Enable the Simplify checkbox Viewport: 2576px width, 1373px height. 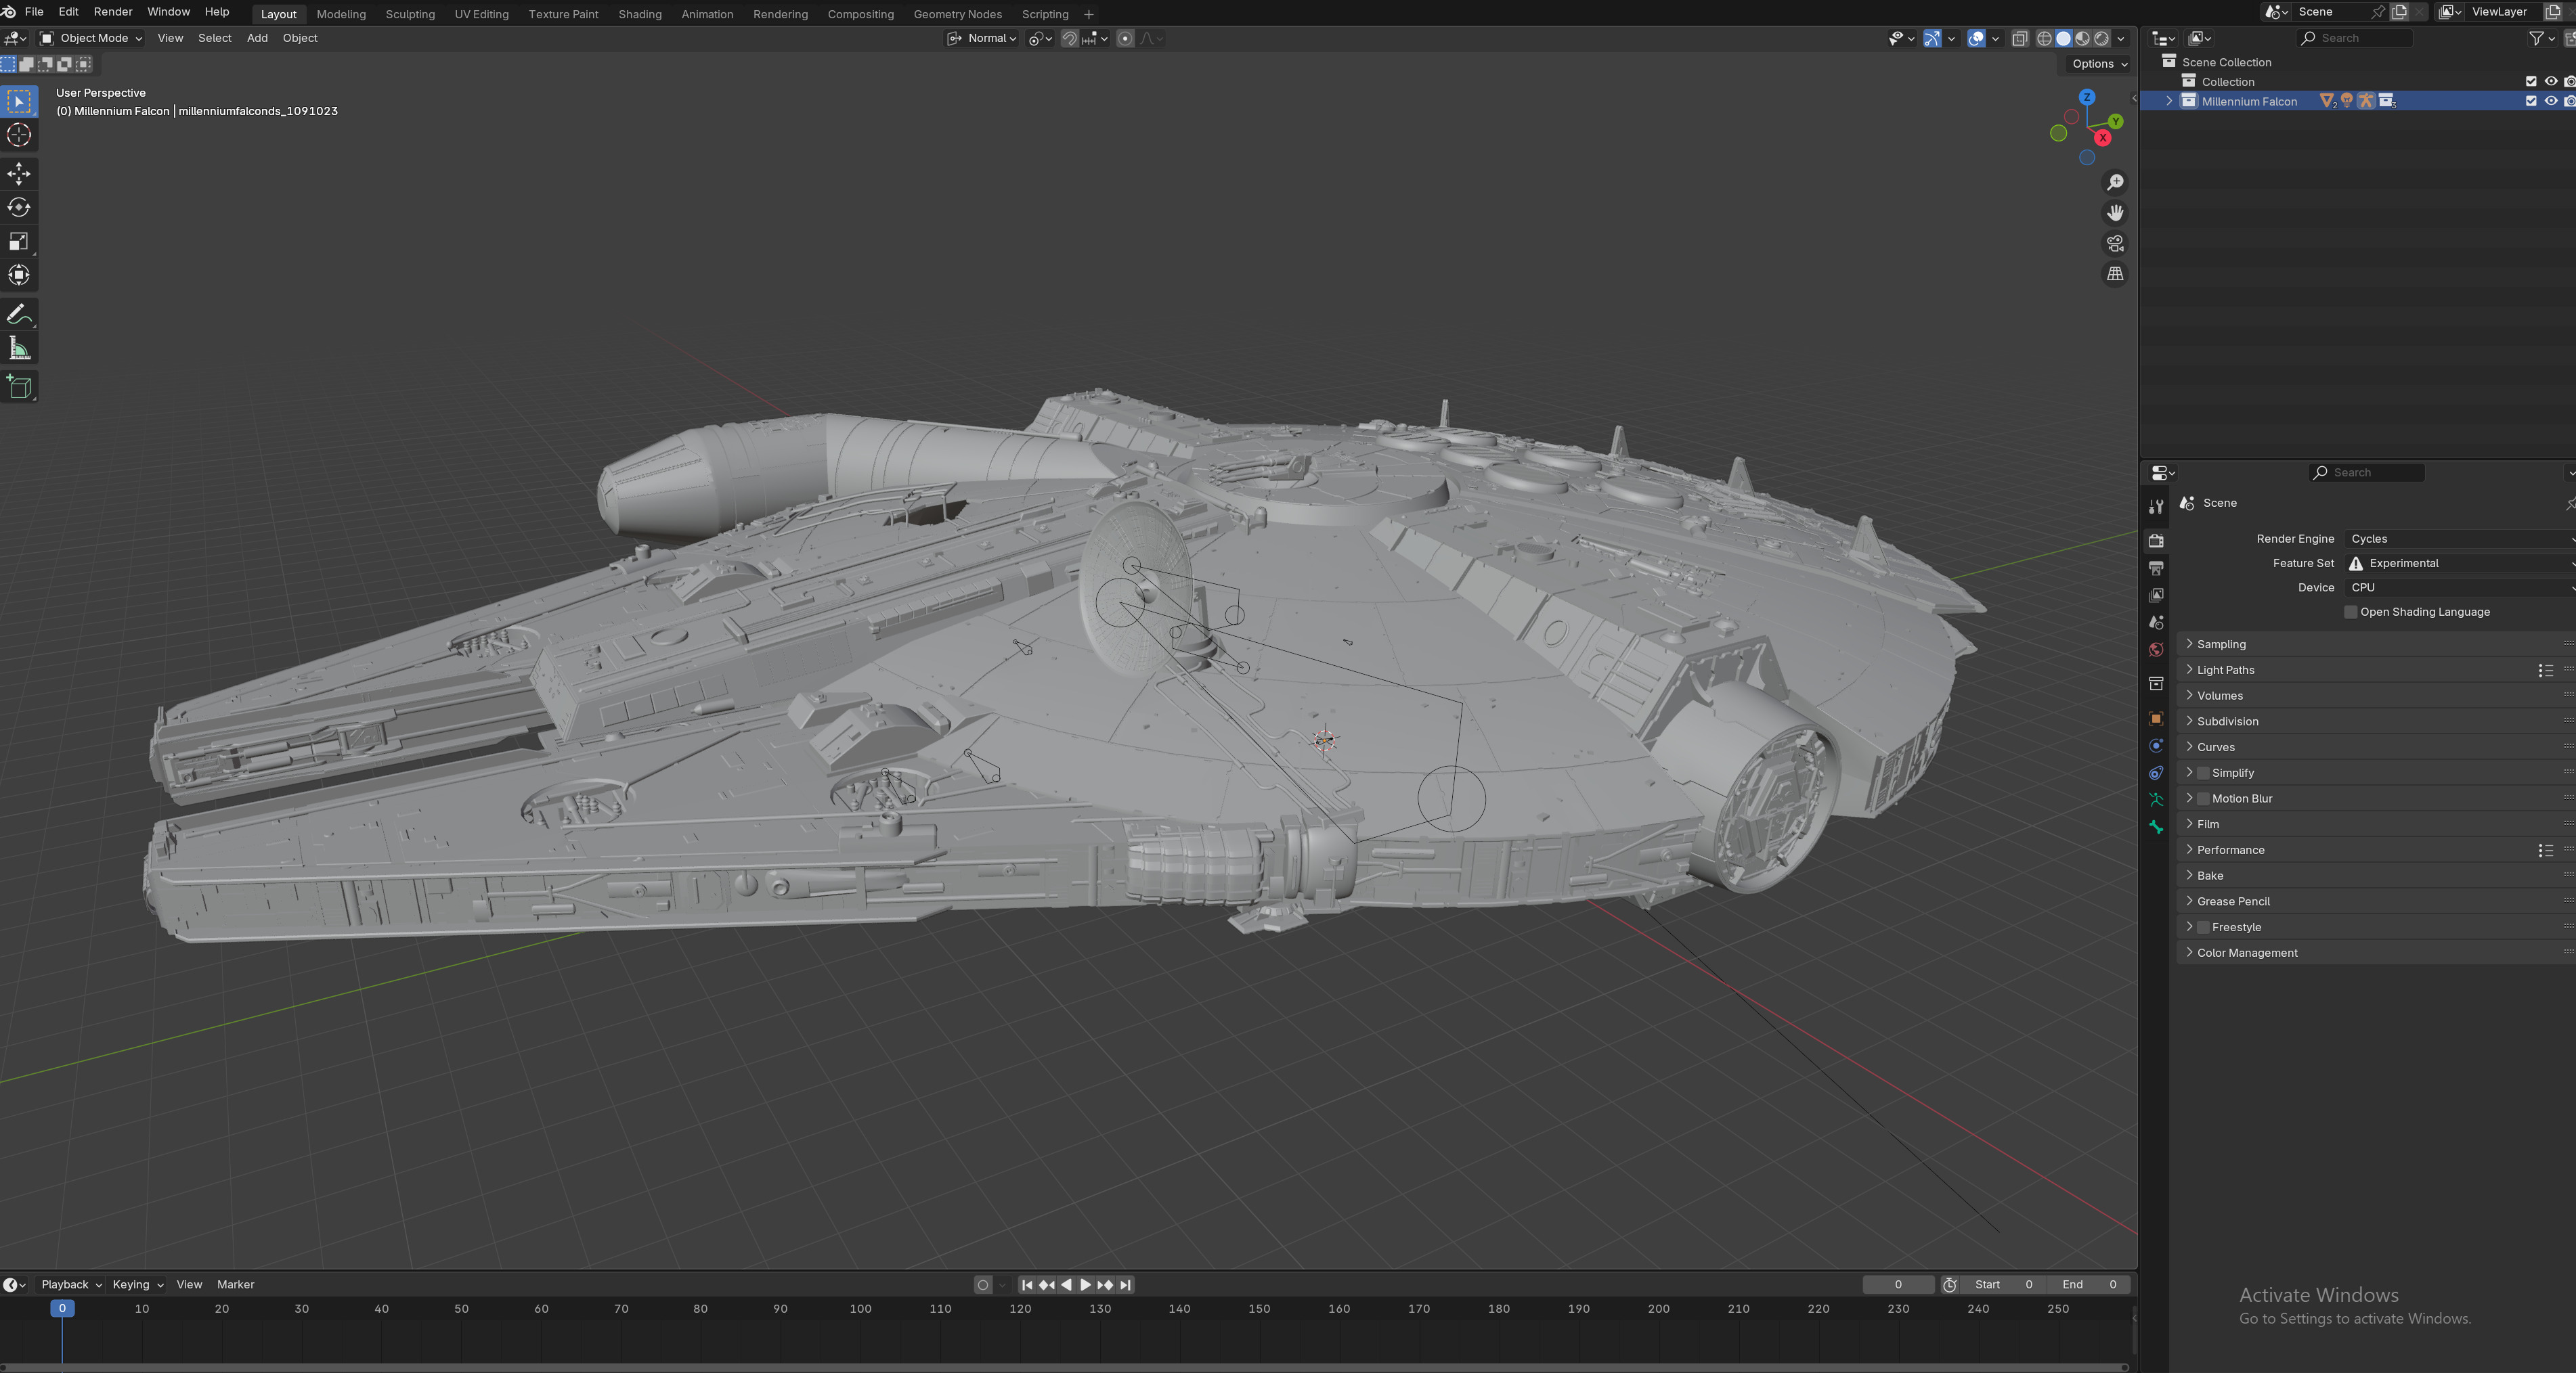click(2203, 773)
